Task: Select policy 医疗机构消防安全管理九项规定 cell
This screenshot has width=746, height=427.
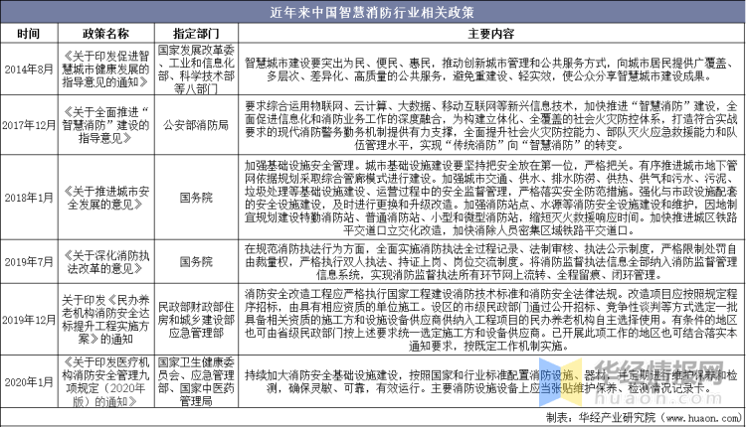Action: click(105, 382)
